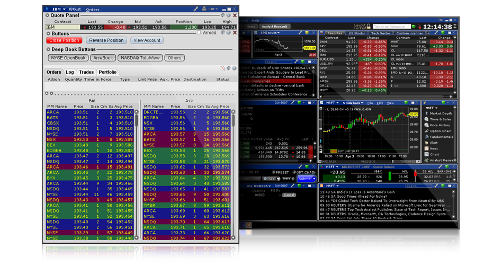Click the red Close Position button

pos(64,40)
